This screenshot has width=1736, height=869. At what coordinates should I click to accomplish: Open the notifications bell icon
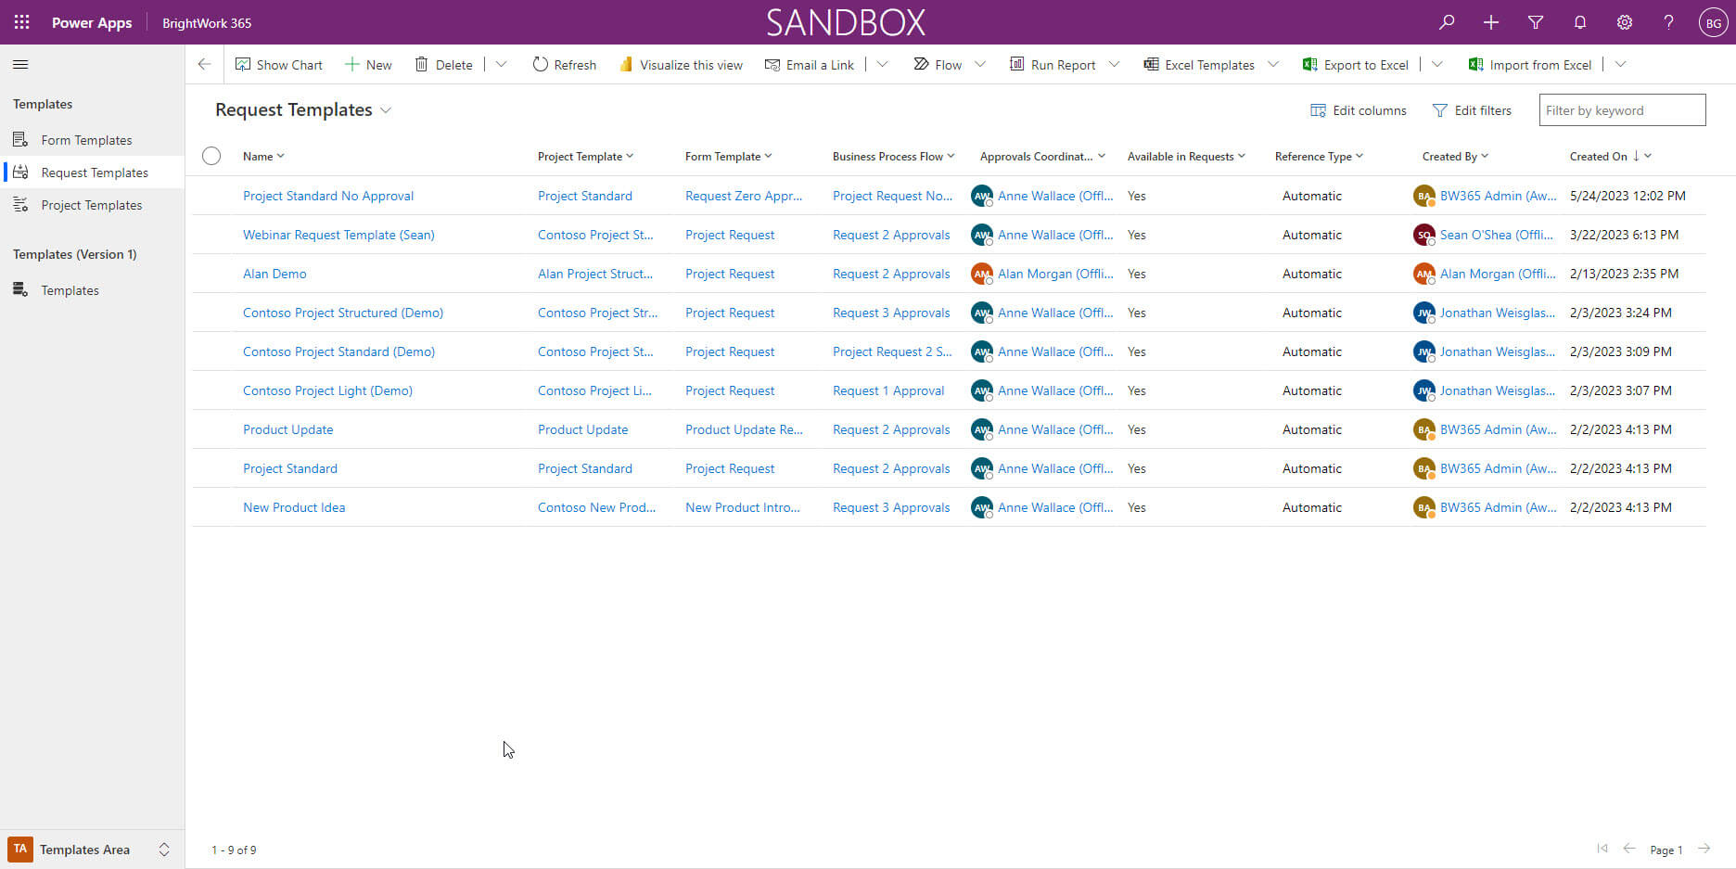coord(1579,22)
